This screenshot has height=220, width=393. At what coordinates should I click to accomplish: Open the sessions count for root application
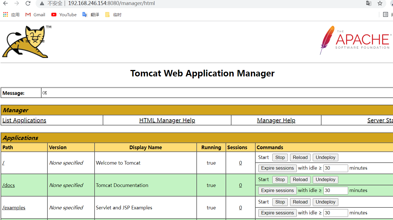[240, 163]
